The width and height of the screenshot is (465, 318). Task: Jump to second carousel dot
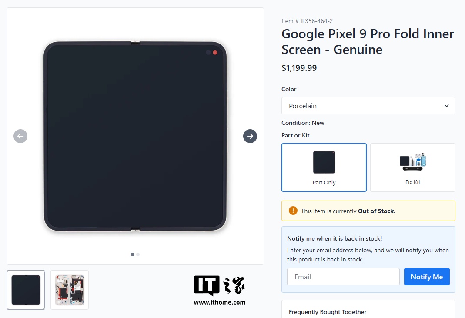point(138,254)
